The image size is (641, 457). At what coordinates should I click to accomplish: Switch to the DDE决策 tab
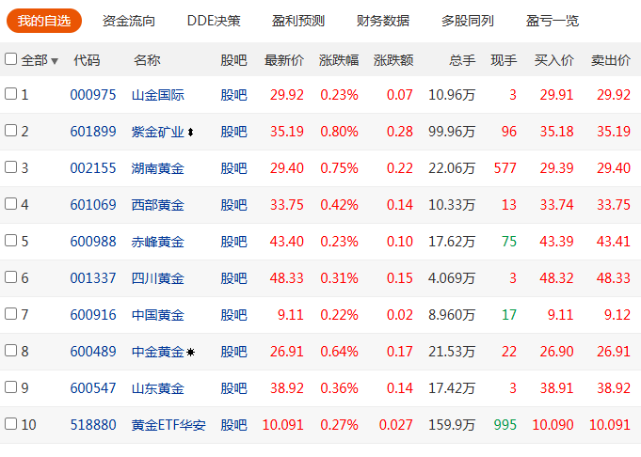(214, 21)
